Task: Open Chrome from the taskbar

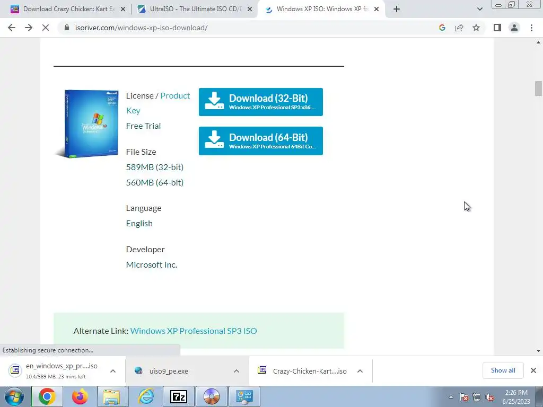Action: pos(47,396)
